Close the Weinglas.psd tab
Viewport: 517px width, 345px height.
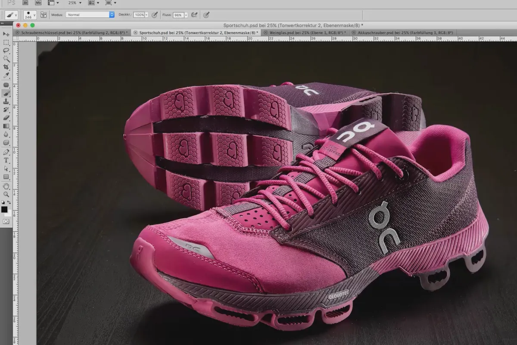pyautogui.click(x=266, y=32)
